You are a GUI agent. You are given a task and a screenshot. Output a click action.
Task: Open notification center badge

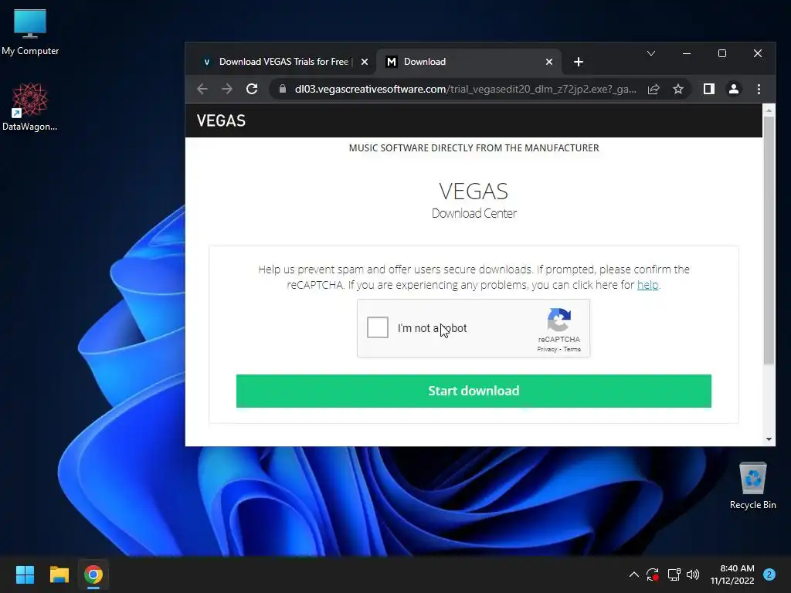pos(769,574)
